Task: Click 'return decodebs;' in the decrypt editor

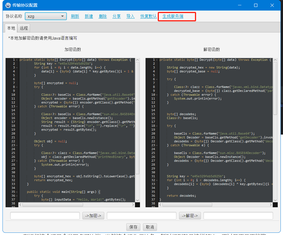Action: coord(181,196)
